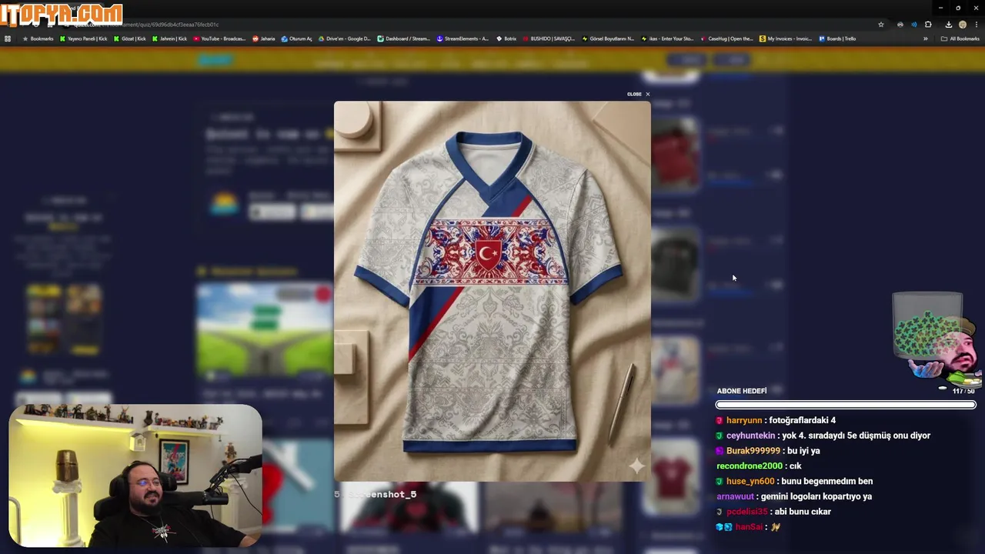Open the 'StreamElements' bookmark
Image resolution: width=985 pixels, height=554 pixels.
(x=462, y=38)
